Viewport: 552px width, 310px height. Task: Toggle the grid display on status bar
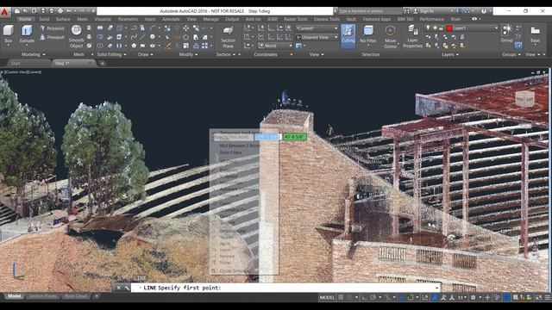coord(341,298)
